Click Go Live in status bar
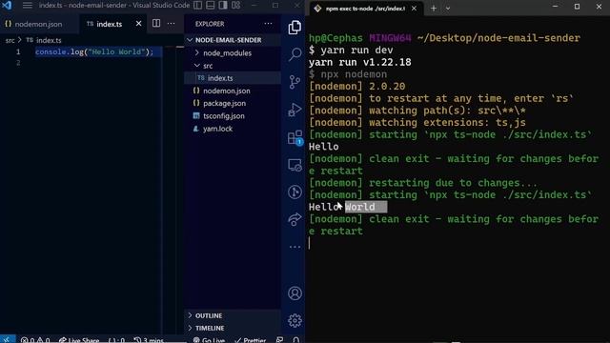 tap(209, 340)
